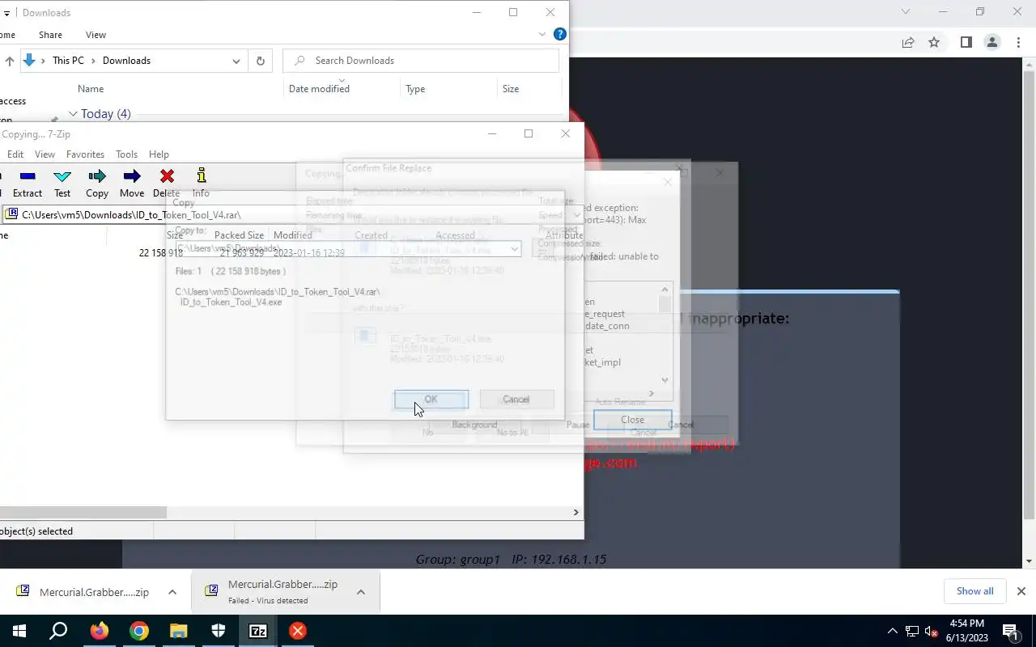Confirm the Copy dialog with OK
Screen dimensions: 1036x647
point(431,400)
